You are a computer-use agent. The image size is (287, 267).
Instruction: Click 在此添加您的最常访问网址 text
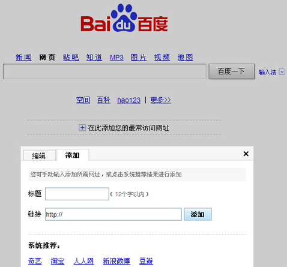point(128,128)
